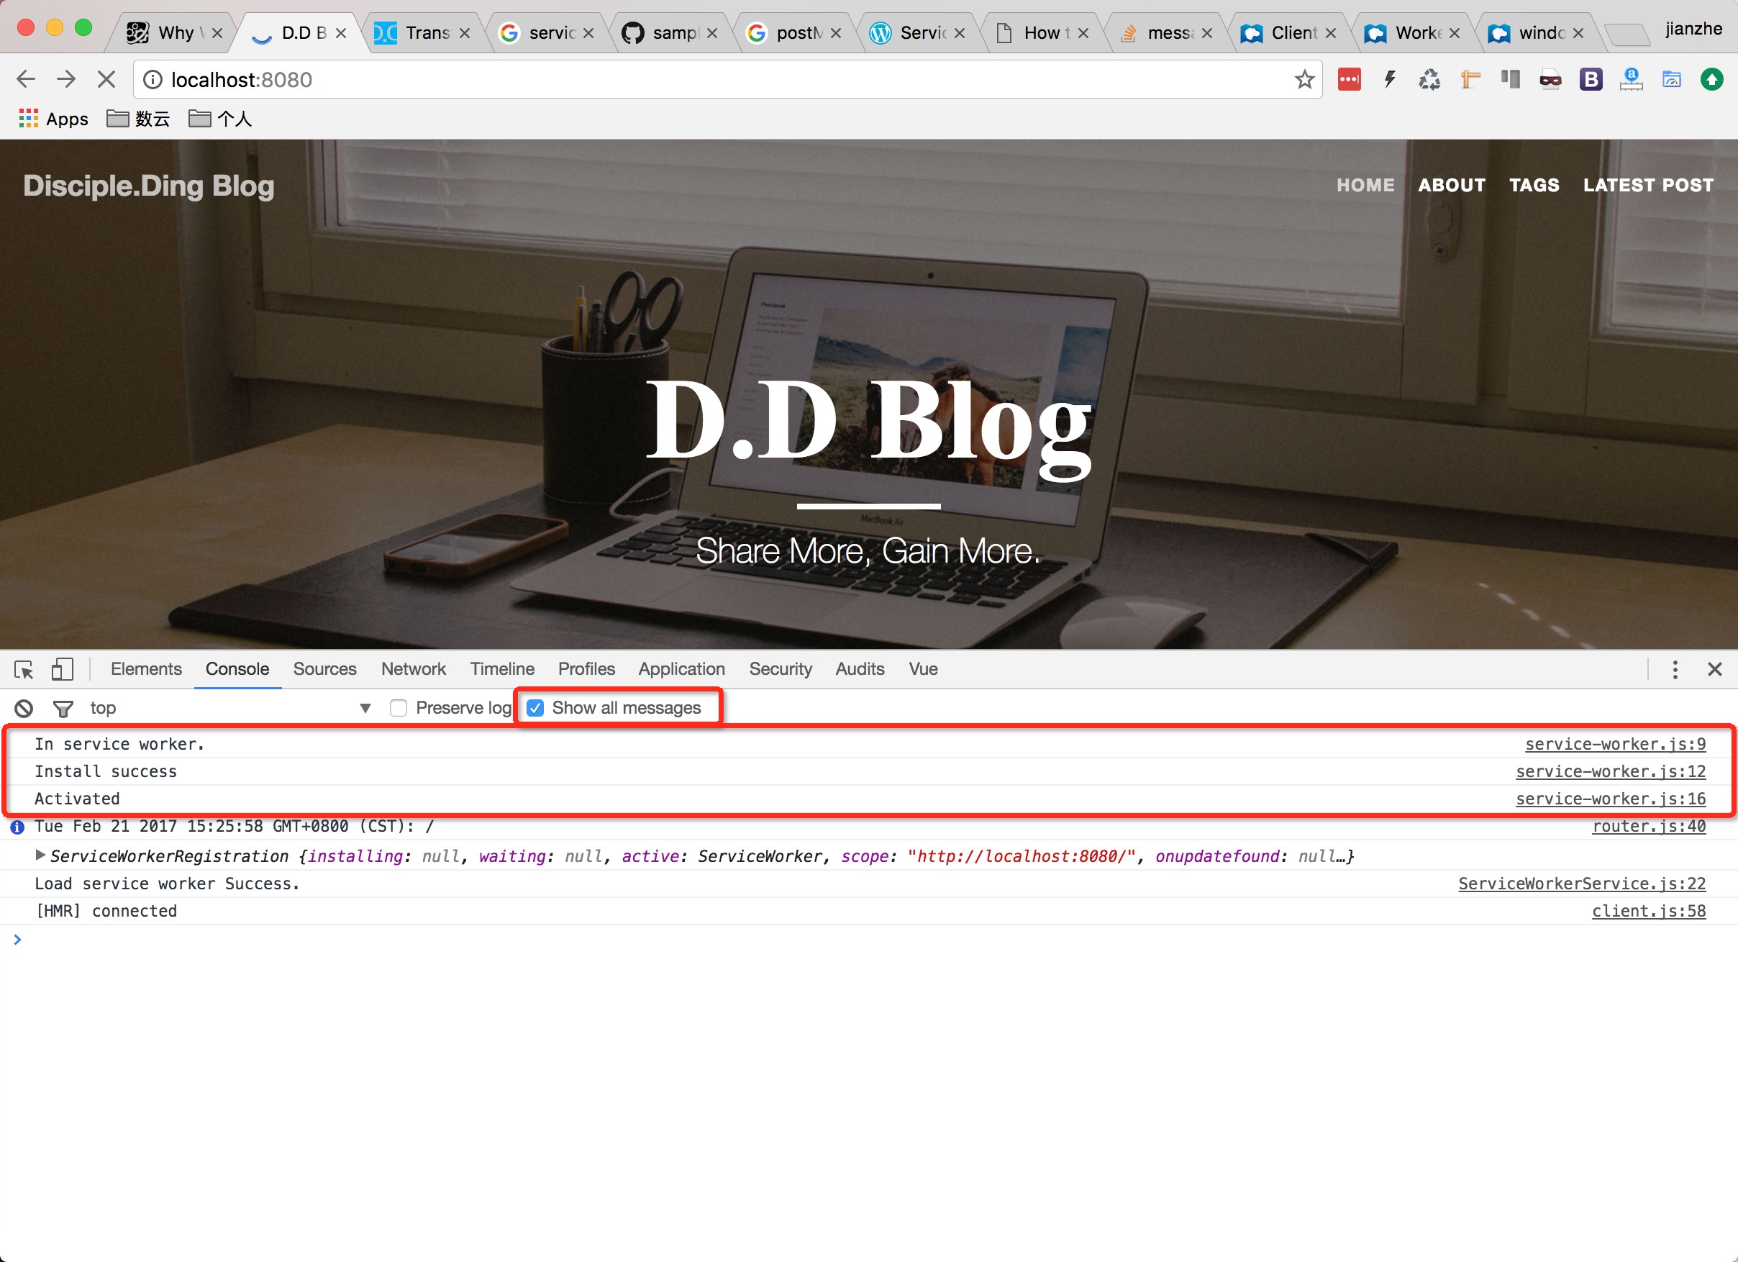This screenshot has height=1262, width=1738.
Task: Expand the ServiceWorkerRegistration object
Action: point(40,855)
